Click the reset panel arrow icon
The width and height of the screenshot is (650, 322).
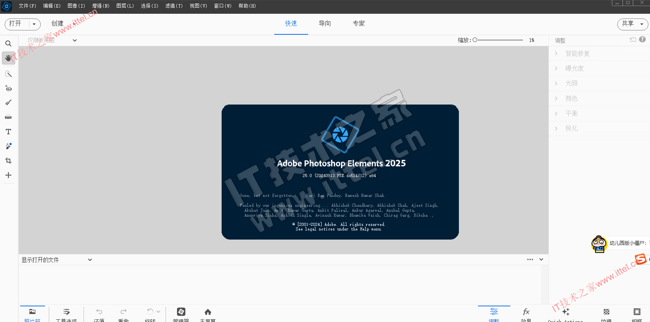633,39
